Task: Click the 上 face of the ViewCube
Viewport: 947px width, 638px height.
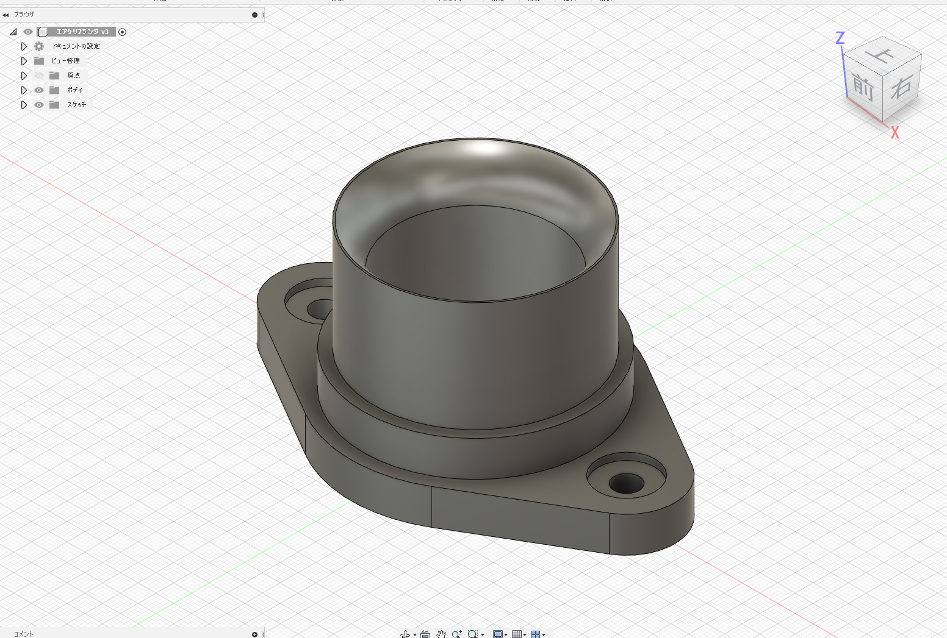Action: click(x=882, y=56)
